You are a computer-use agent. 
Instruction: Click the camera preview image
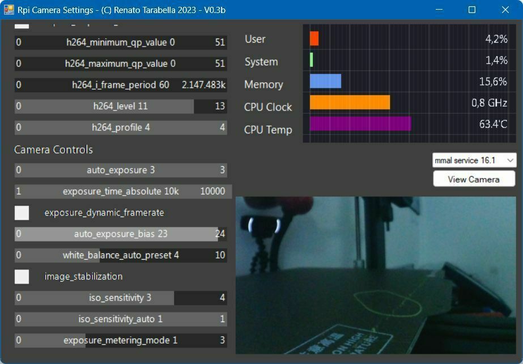tap(376, 275)
